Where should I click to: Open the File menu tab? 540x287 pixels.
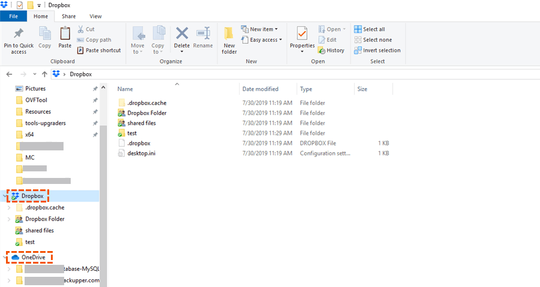coord(13,16)
